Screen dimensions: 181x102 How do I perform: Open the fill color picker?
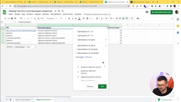(x=84, y=18)
